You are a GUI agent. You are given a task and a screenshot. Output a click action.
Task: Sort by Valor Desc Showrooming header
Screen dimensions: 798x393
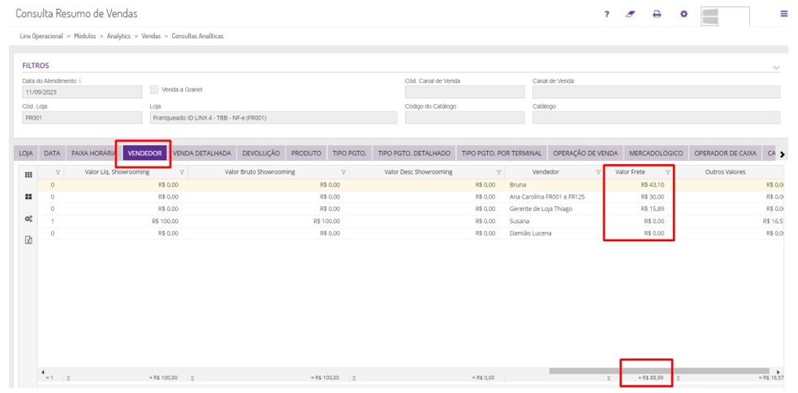pos(418,172)
